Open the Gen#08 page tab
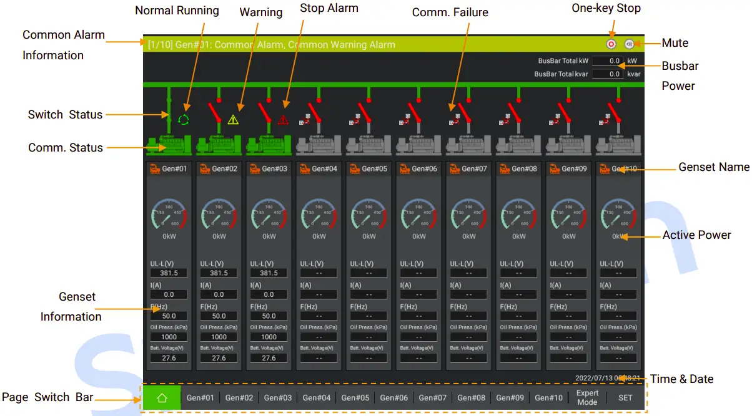The image size is (752, 416). pos(471,398)
